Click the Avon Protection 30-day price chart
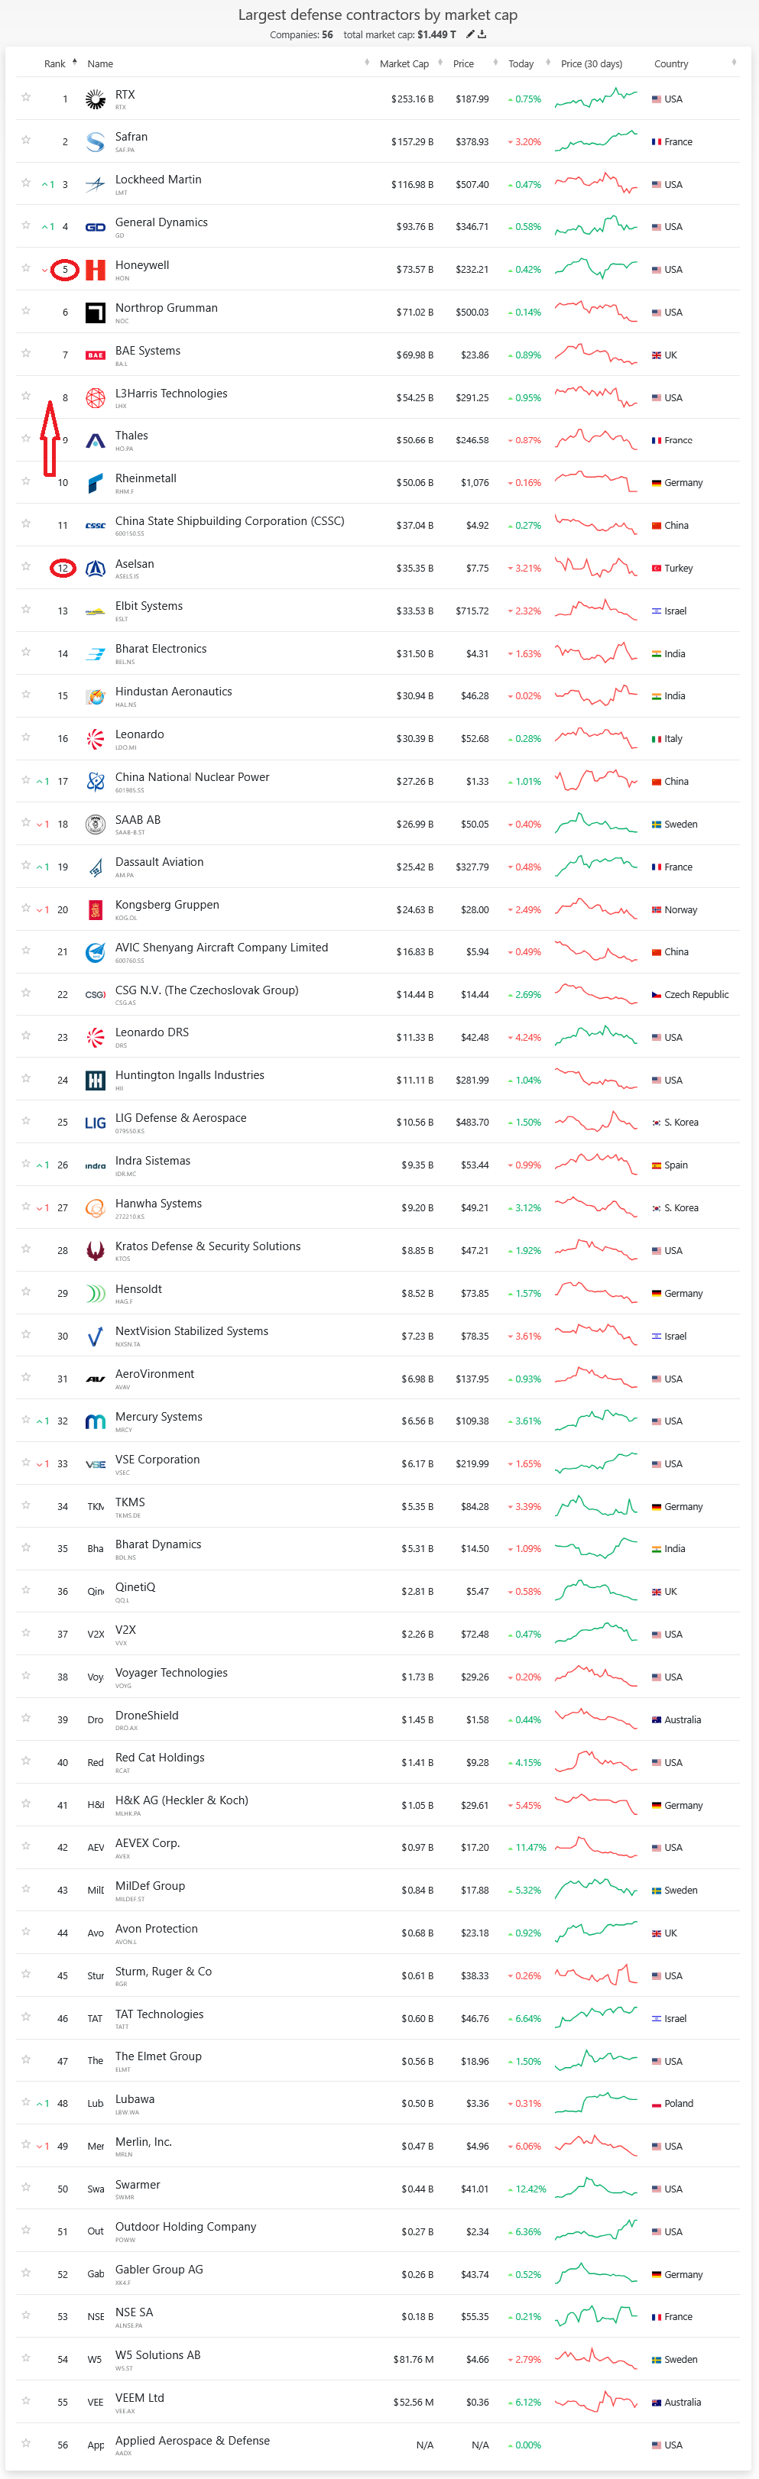The height and width of the screenshot is (2479, 759). click(595, 1933)
